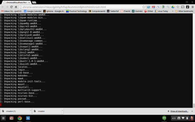This screenshot has width=195, height=122.
Task: Click Show all downloads link
Action: coord(179,111)
